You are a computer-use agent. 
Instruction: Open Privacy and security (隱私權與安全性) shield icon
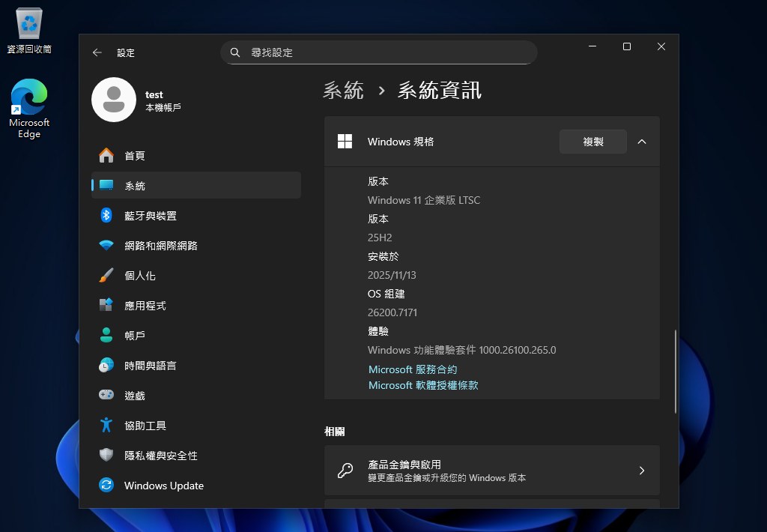[106, 456]
